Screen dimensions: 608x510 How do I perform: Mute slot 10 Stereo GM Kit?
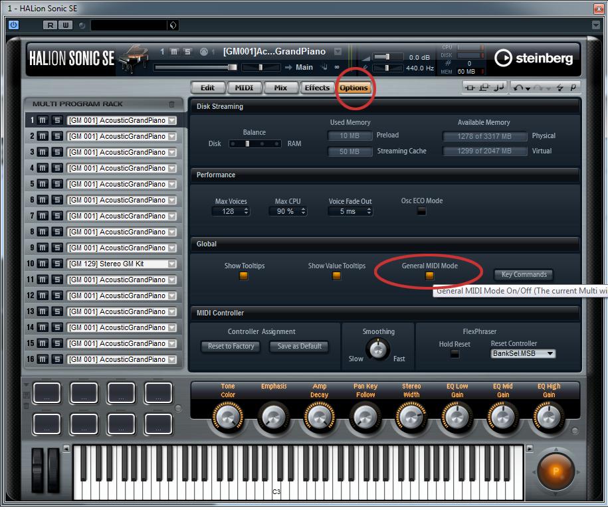coord(43,264)
